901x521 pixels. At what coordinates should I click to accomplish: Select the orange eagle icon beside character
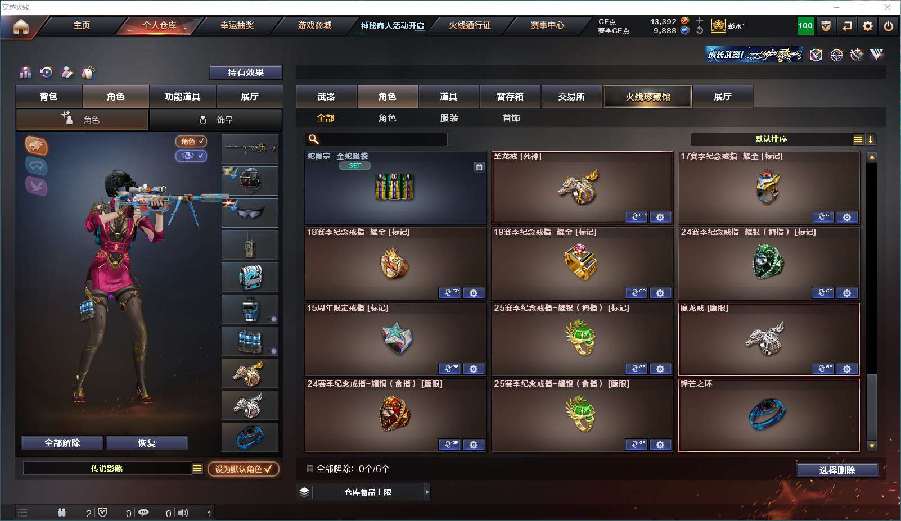[x=37, y=146]
